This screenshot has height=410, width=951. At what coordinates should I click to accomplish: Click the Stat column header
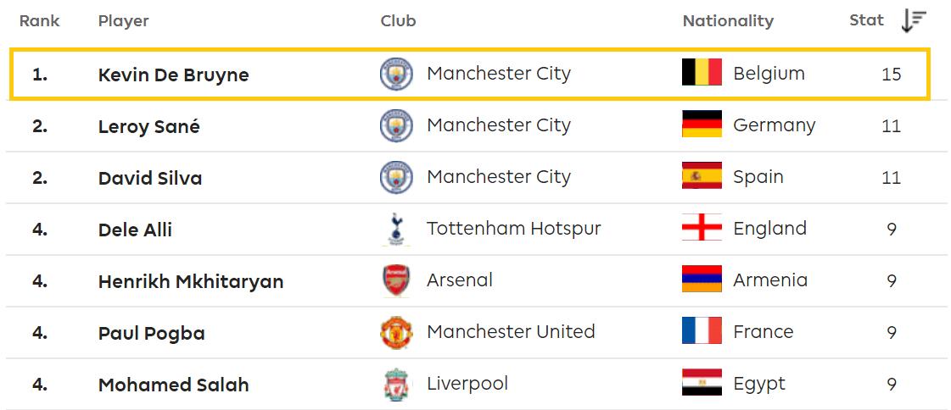(866, 20)
